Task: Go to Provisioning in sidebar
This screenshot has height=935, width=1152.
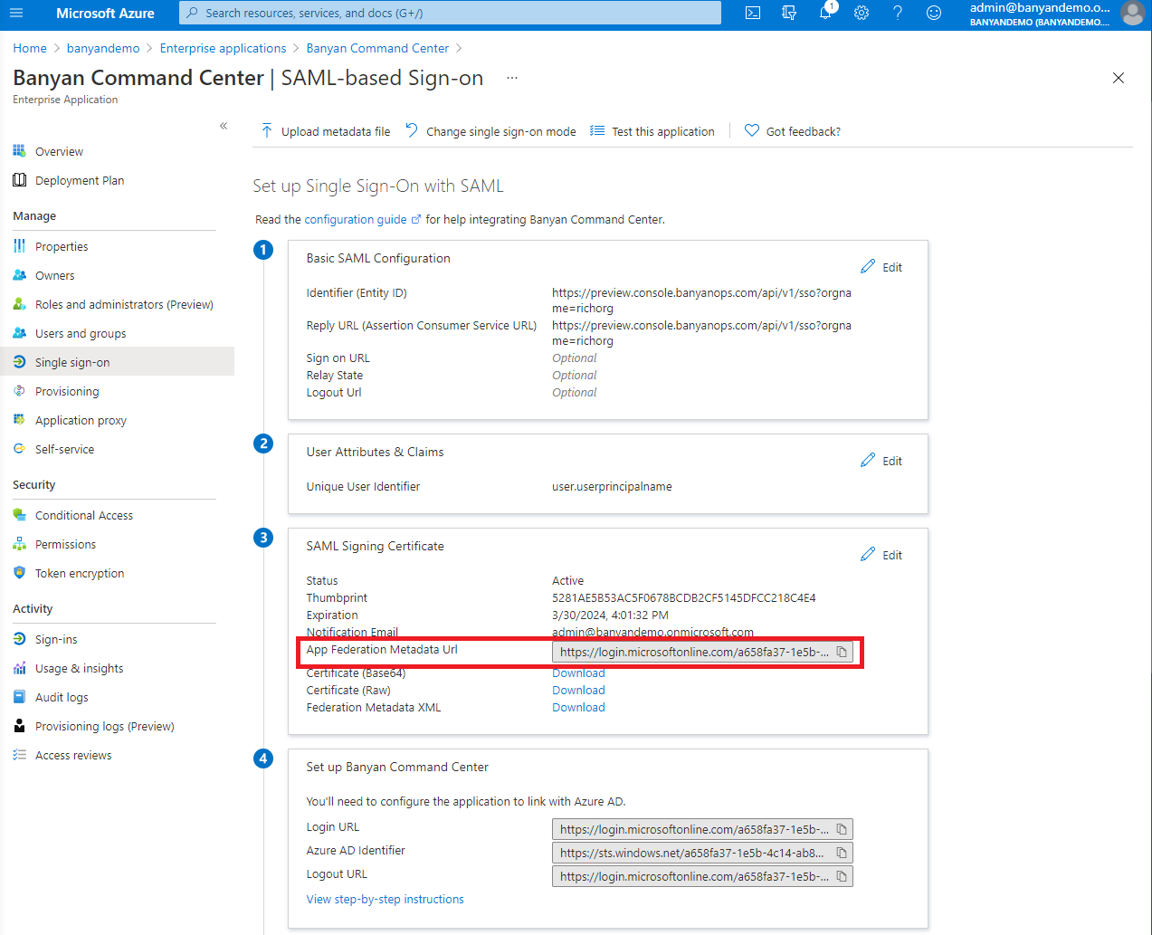Action: tap(67, 392)
